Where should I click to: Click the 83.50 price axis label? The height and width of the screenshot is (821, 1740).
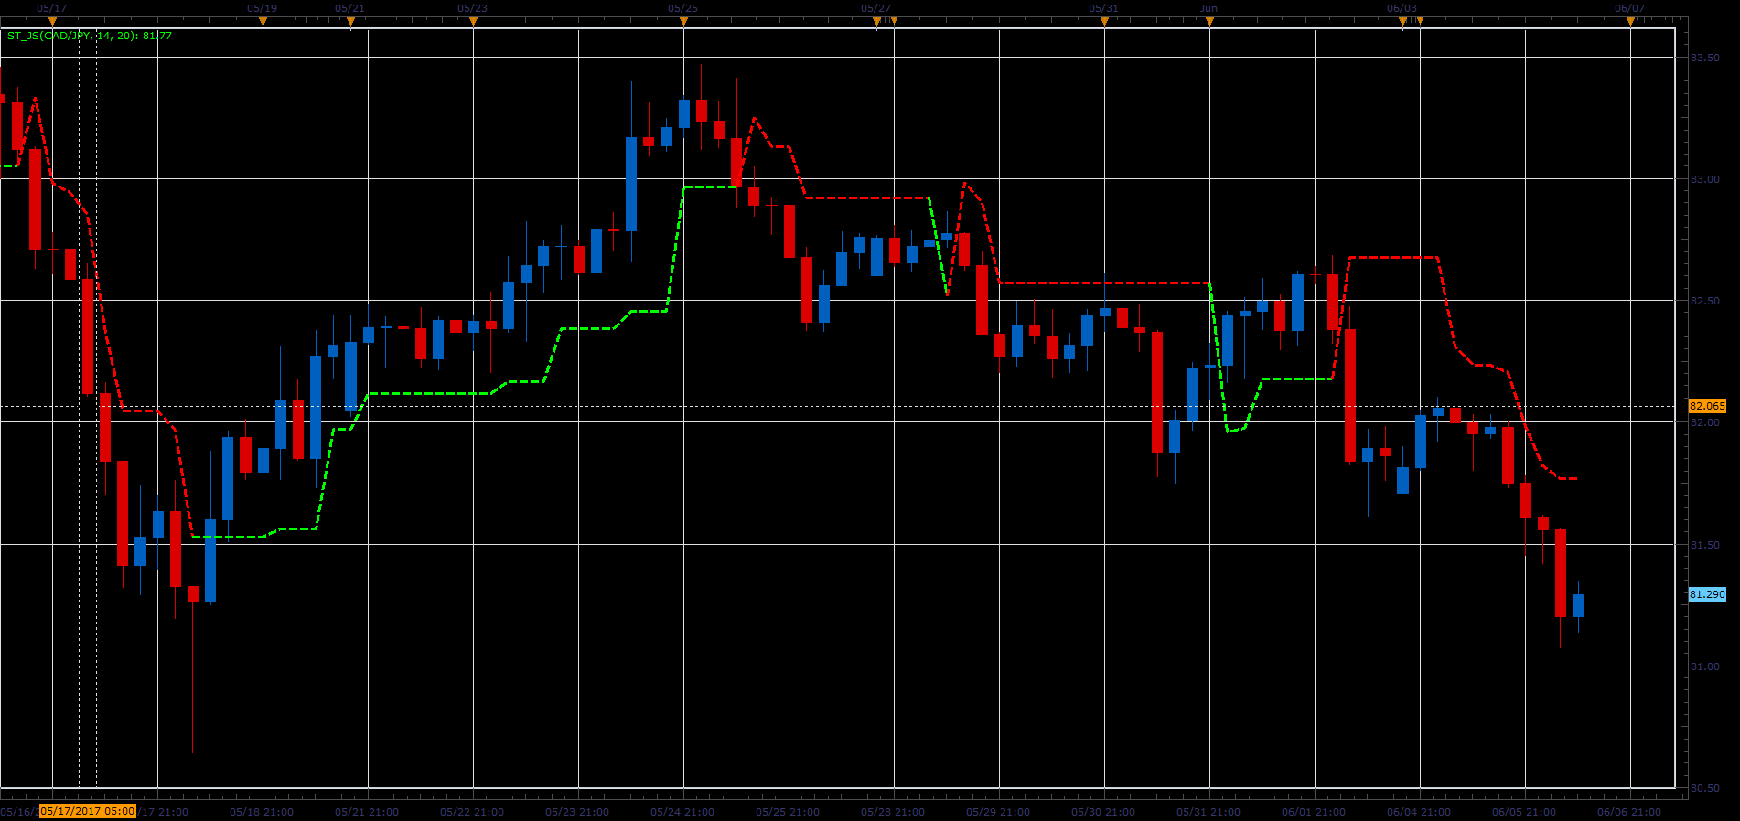tap(1704, 58)
